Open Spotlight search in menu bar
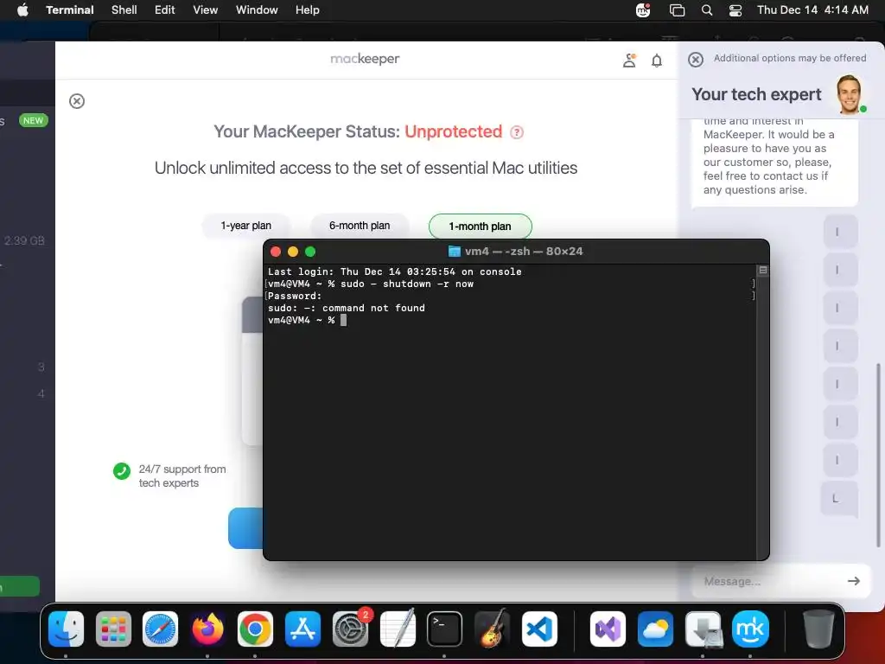 click(x=707, y=10)
